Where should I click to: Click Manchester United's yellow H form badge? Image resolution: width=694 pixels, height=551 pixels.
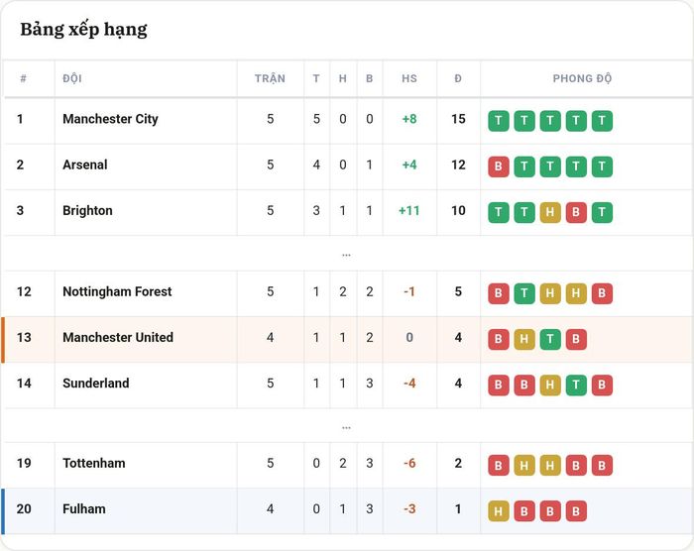point(524,340)
